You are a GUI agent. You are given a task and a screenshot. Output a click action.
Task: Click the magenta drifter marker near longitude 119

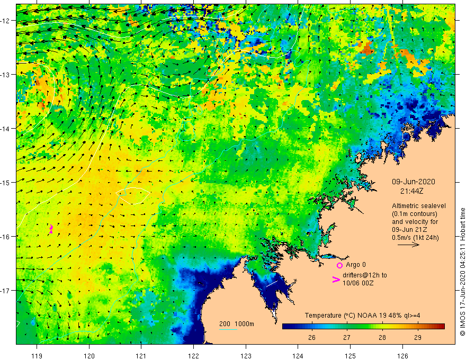coord(51,229)
